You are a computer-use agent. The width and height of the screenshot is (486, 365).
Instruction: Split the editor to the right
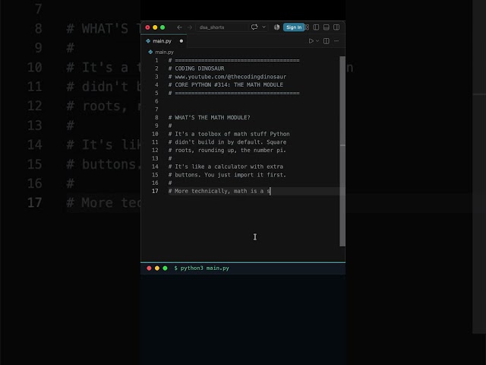(x=327, y=41)
